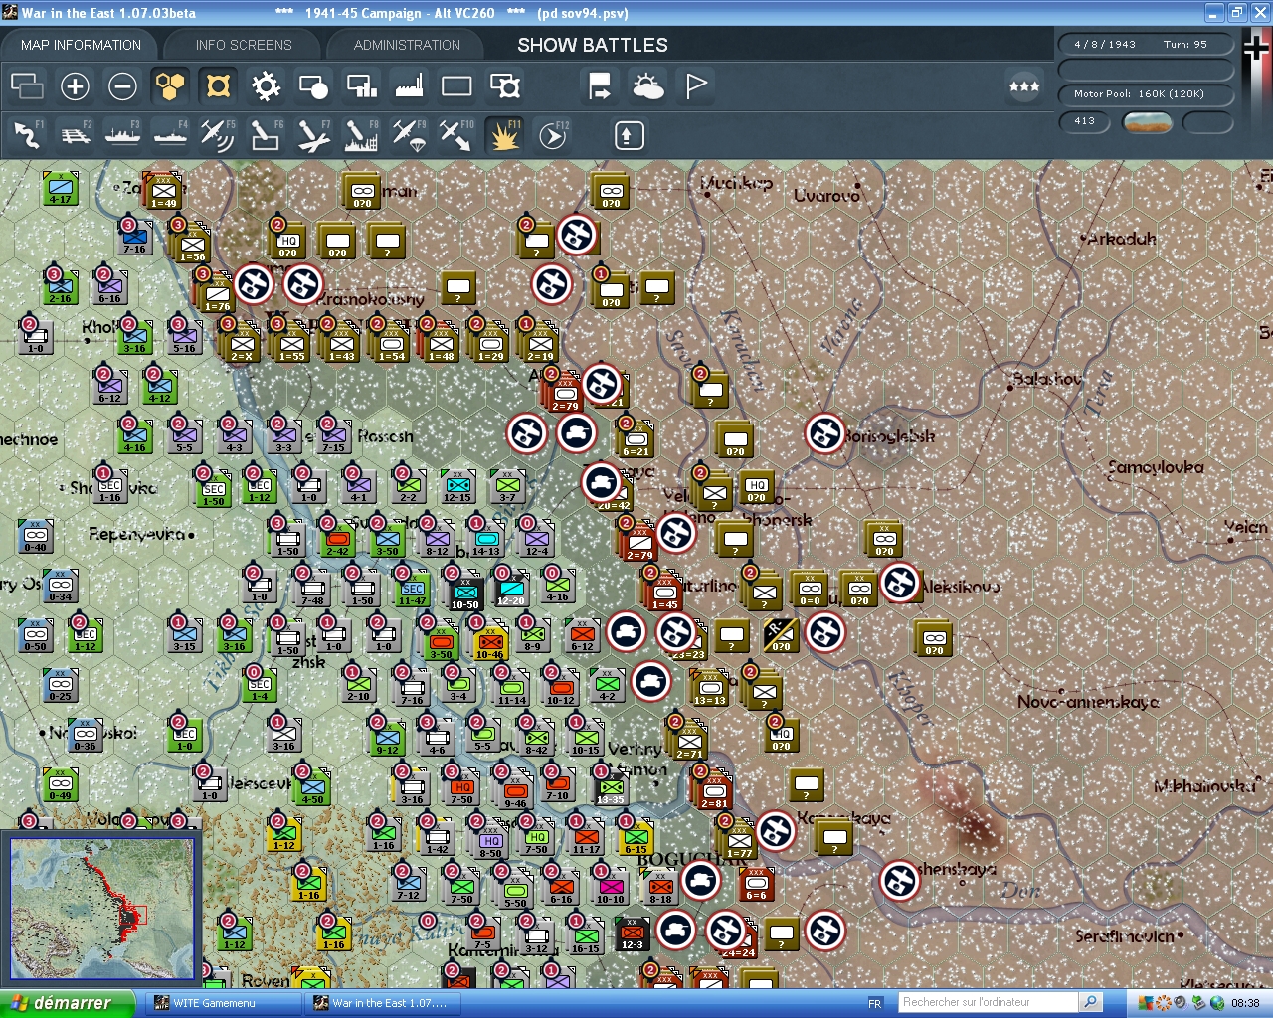Click the overview mini-map

click(102, 910)
